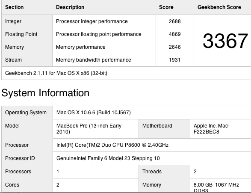
Task: Click the Geekbench Score column header
Action: (x=219, y=7)
